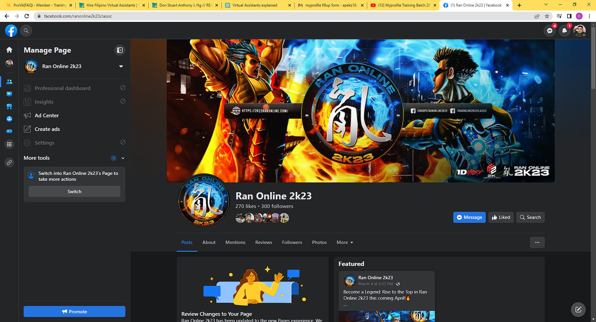Image resolution: width=596 pixels, height=322 pixels.
Task: Click the 270 likes count
Action: (x=246, y=206)
